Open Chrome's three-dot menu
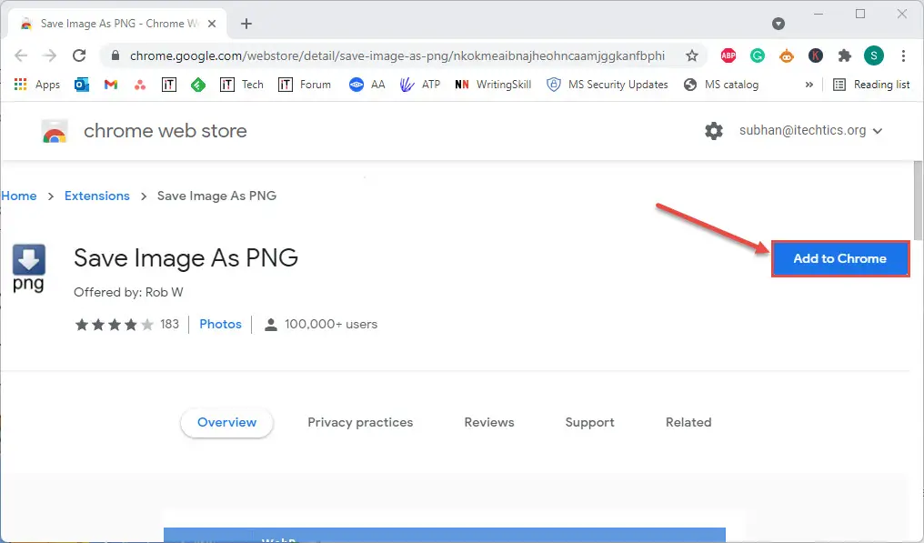The image size is (924, 543). pos(903,55)
